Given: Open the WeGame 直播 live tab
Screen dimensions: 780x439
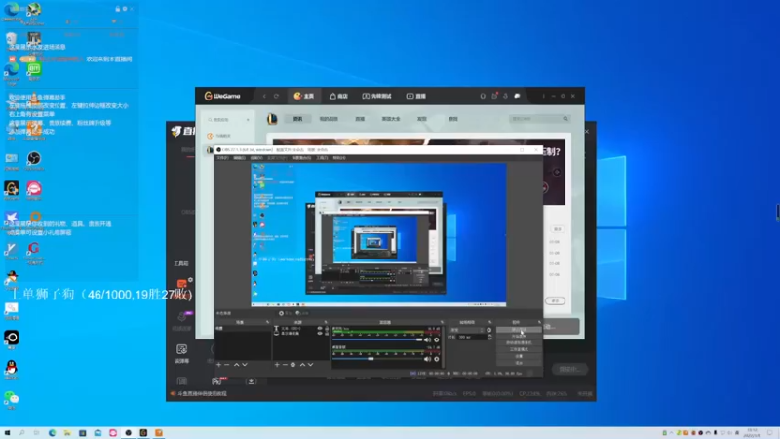Looking at the screenshot, I should [x=416, y=96].
